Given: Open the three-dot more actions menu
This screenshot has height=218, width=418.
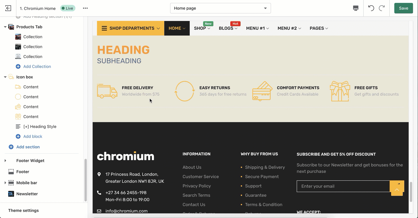Looking at the screenshot, I should coord(85,8).
